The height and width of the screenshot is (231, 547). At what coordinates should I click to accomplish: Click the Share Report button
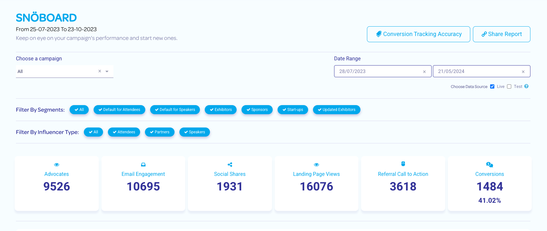point(501,34)
